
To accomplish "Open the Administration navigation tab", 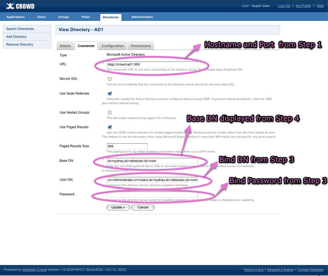I will tap(142, 17).
